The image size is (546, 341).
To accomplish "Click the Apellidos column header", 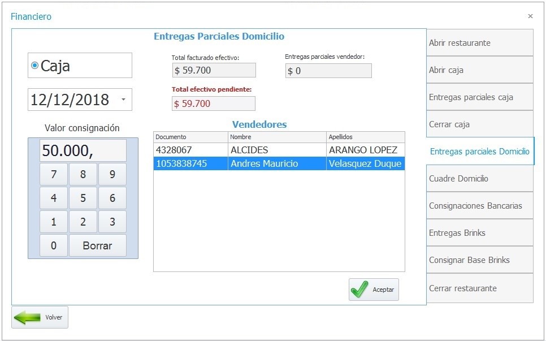I will (x=366, y=137).
